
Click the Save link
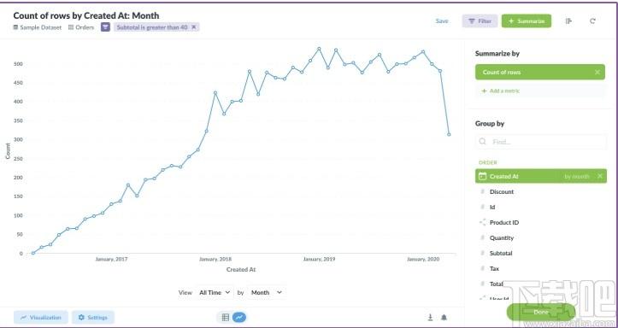(x=442, y=21)
